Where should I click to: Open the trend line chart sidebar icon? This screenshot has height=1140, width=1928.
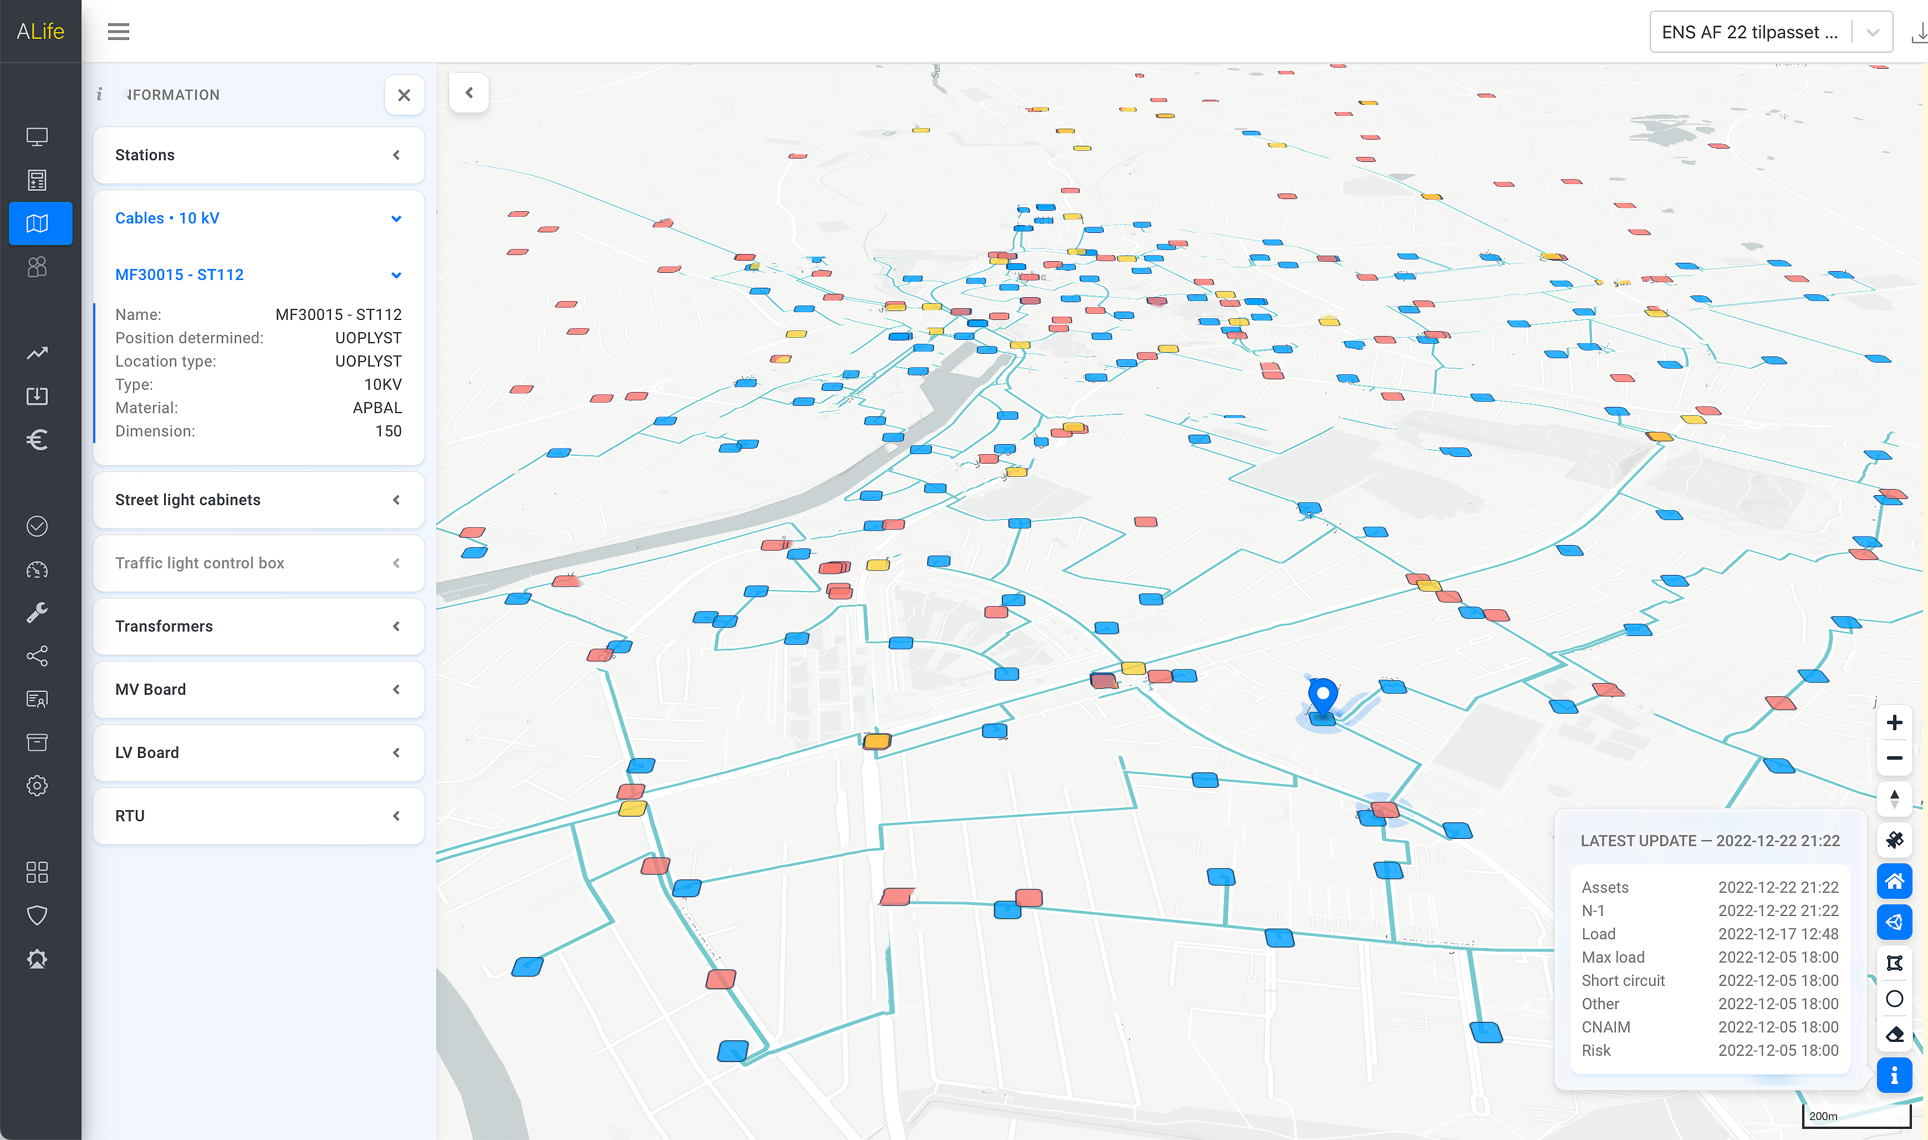coord(37,353)
